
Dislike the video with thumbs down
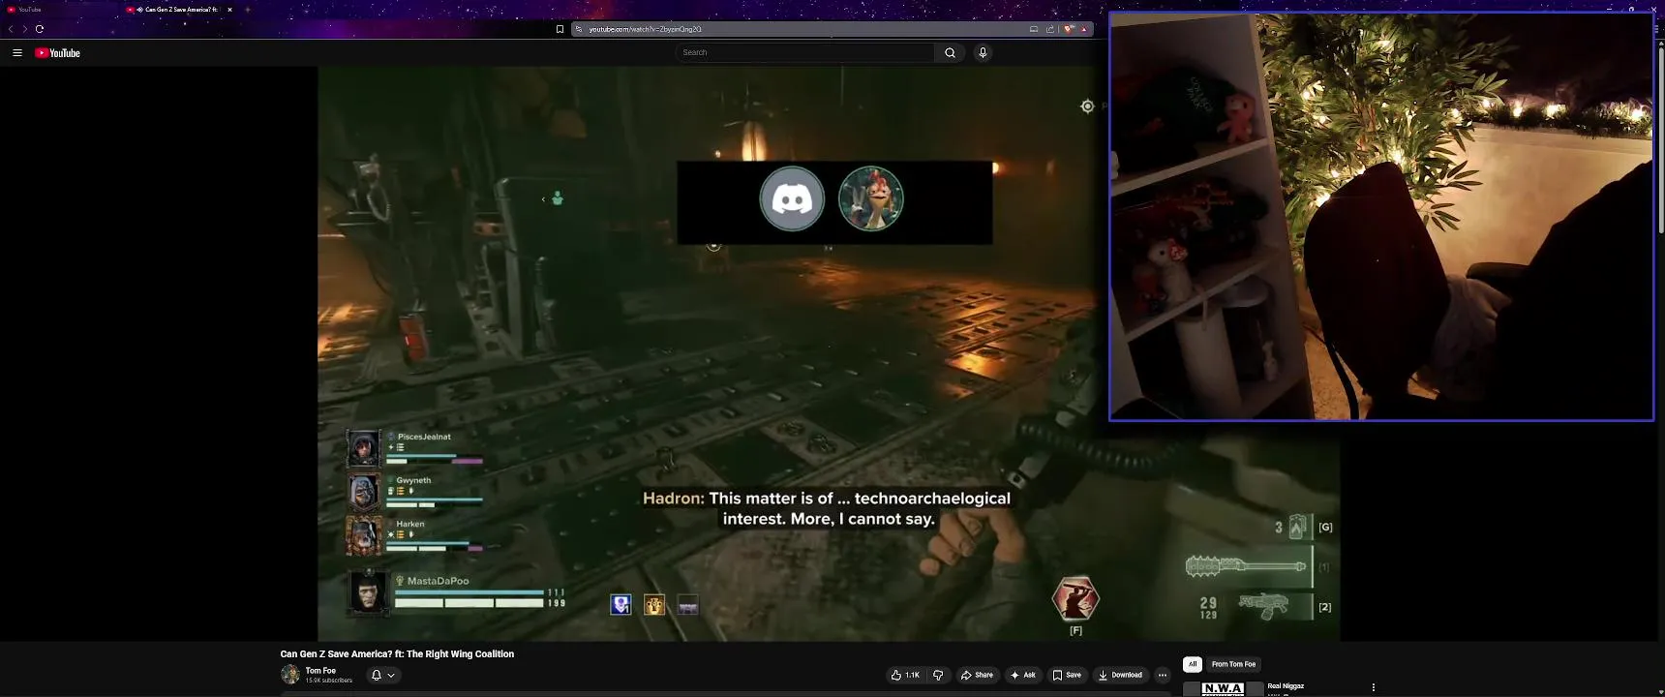click(x=938, y=676)
